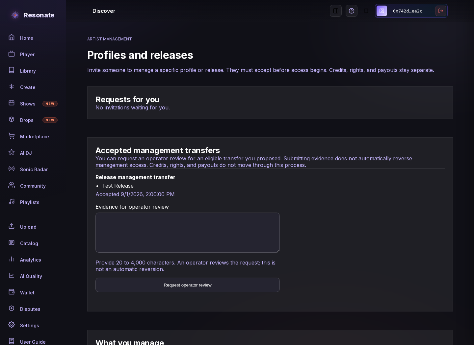Click the ARTIST MANAGEMENT breadcrumb label
Screen dimensions: 474x345
pos(110,39)
